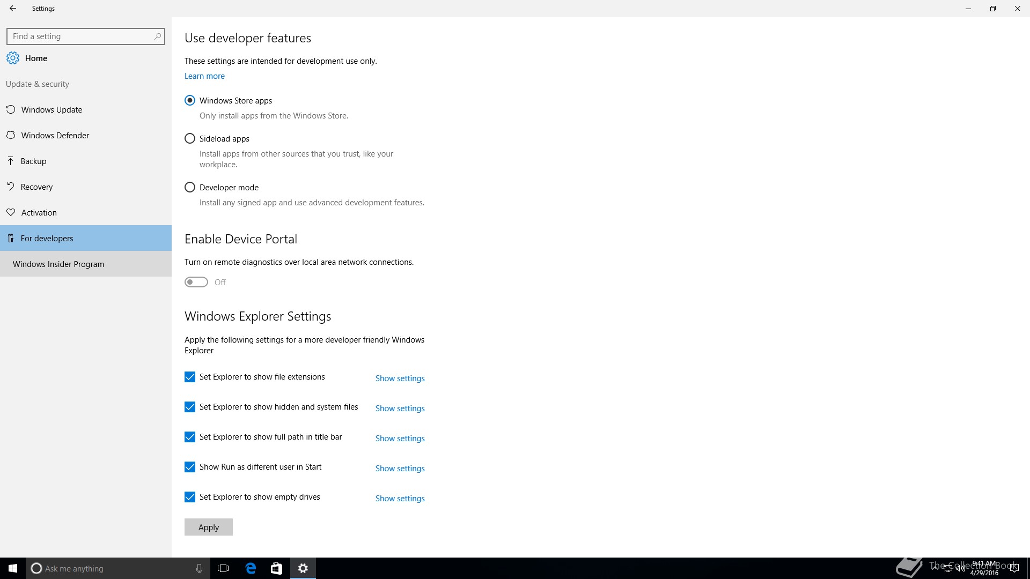Open the Recovery section

pyautogui.click(x=86, y=187)
